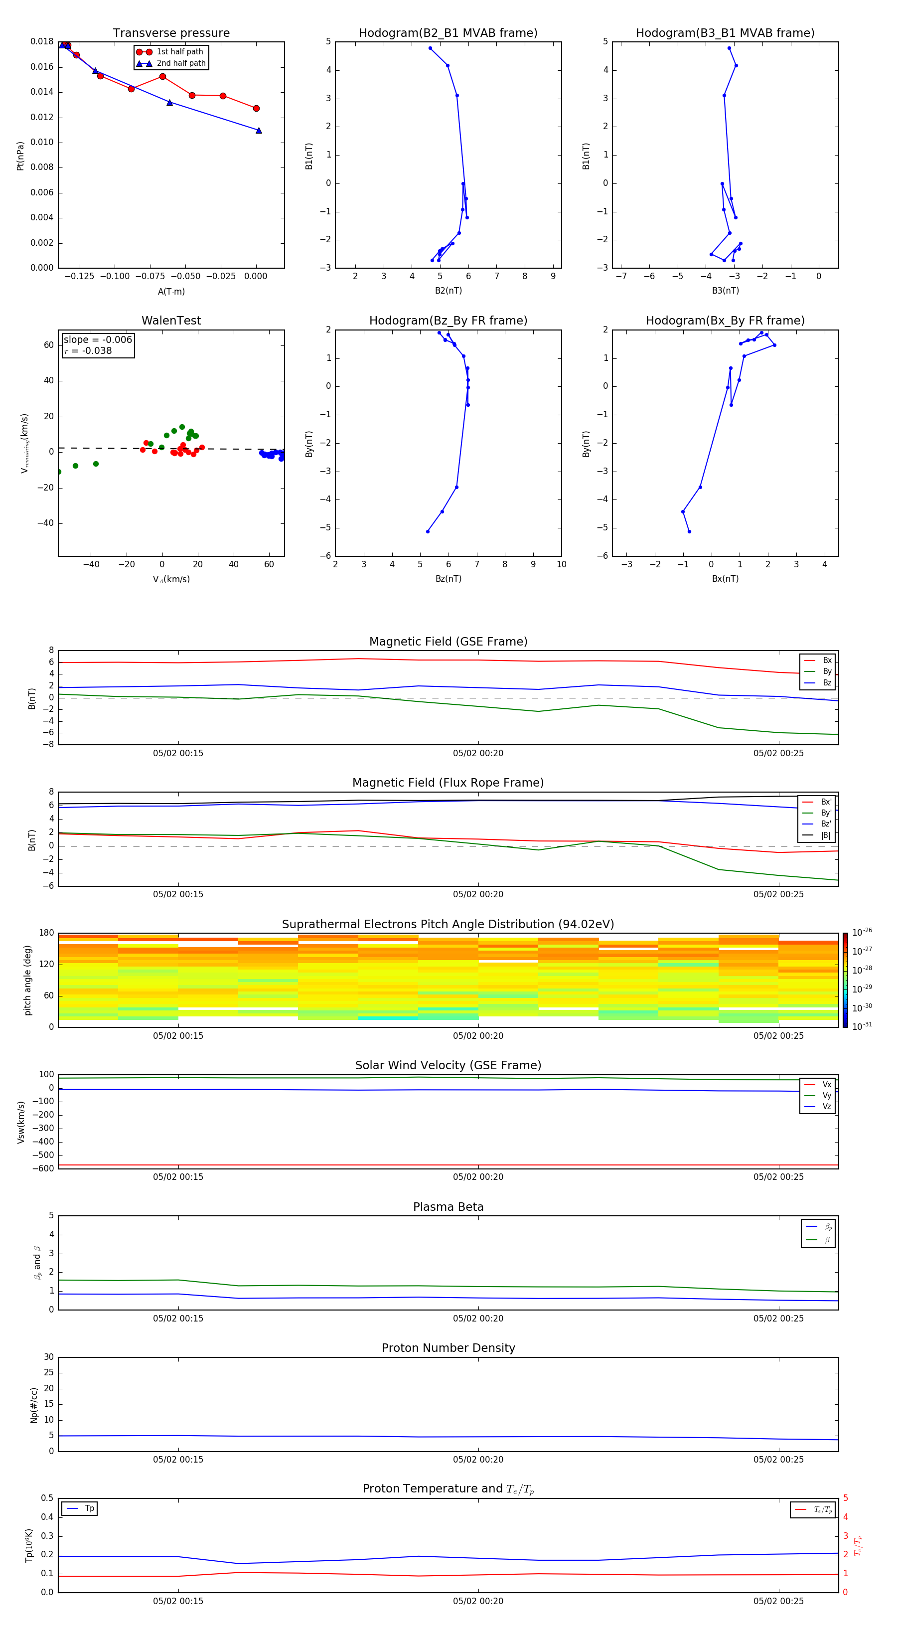
Task: Click the Hodogram(B3_B1 MVAB frame) title
Action: [x=725, y=33]
